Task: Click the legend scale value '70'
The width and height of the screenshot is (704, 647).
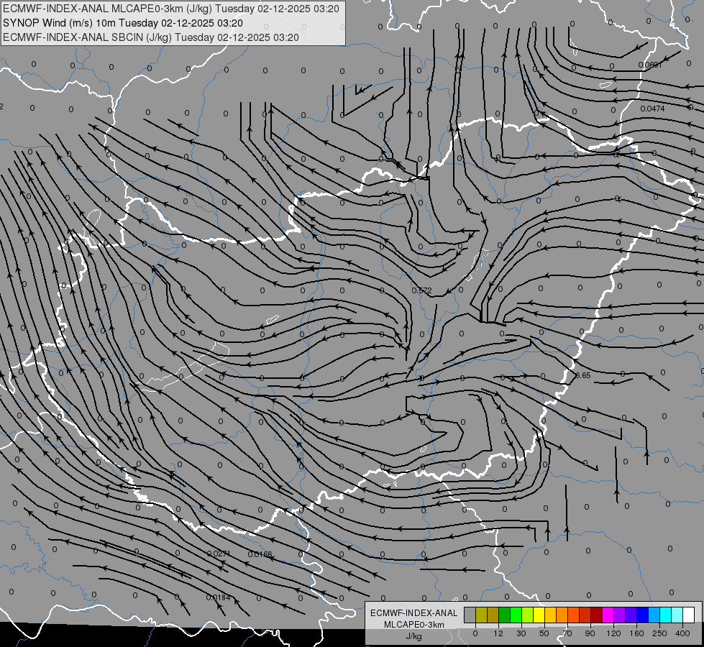Action: click(x=567, y=633)
